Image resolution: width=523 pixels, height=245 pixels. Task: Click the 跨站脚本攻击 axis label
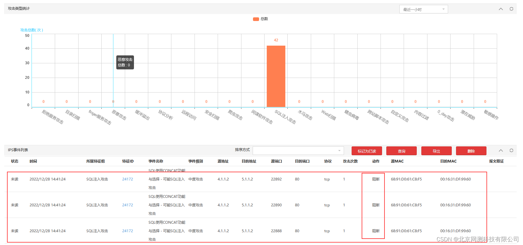point(378,117)
